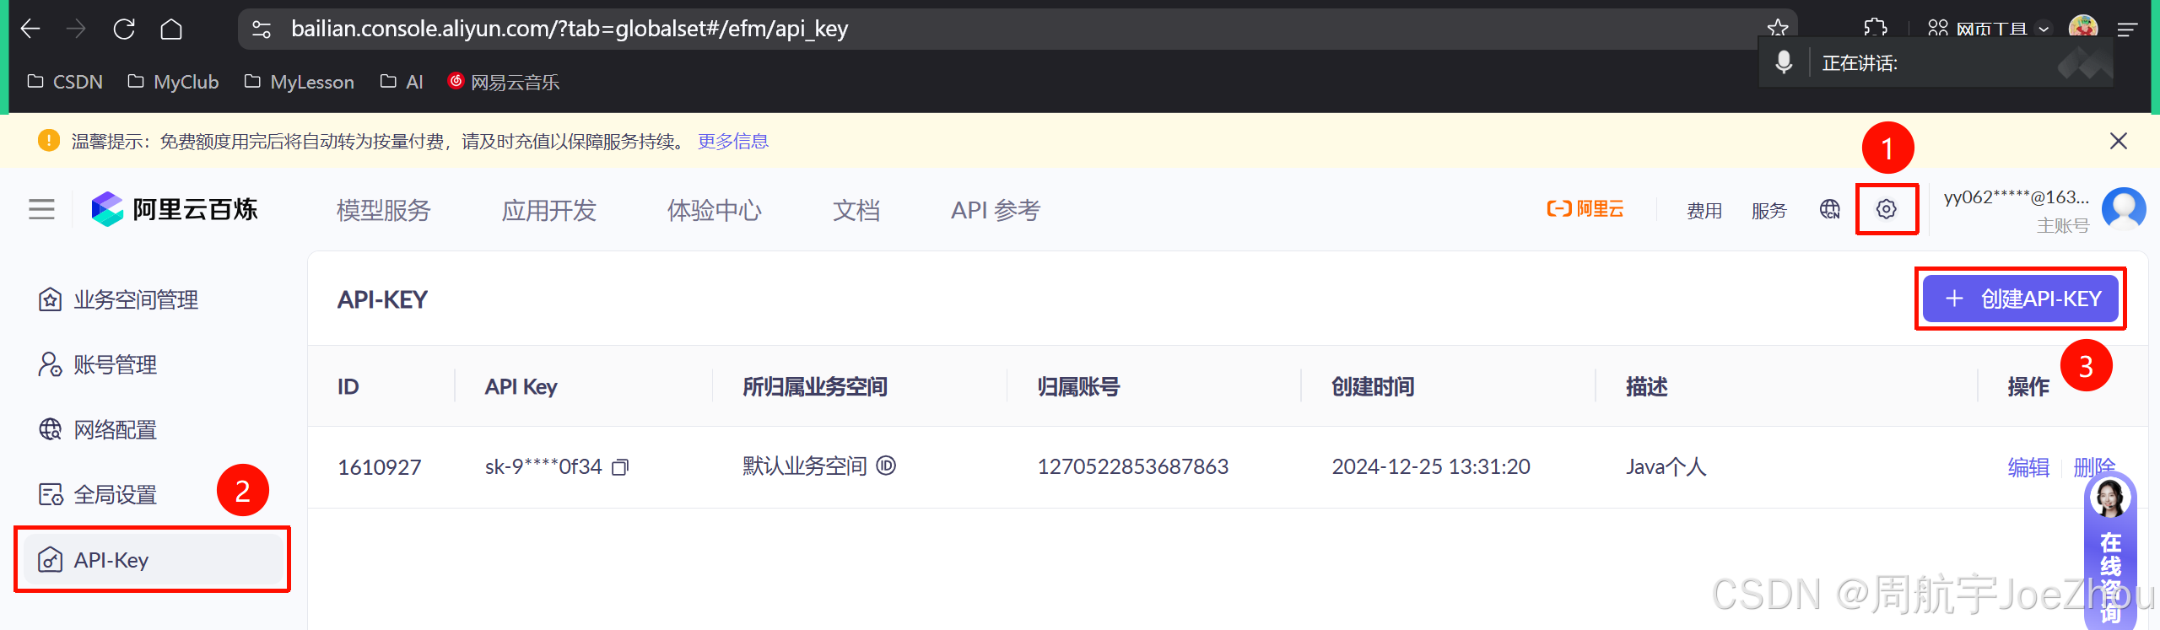The image size is (2160, 630).
Task: Open the language globe icon
Action: (x=1829, y=209)
